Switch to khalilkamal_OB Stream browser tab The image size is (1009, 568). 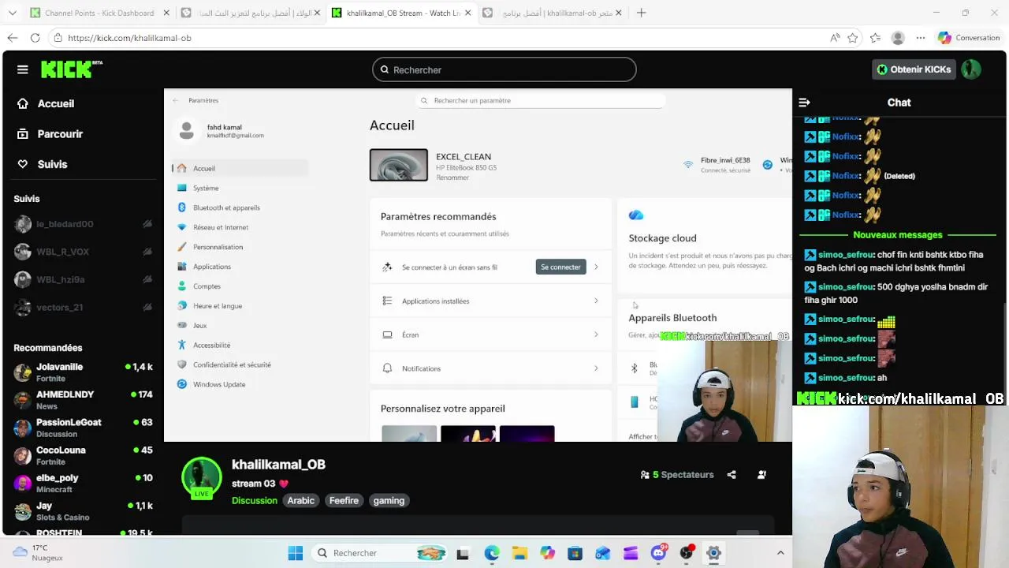[x=400, y=13]
